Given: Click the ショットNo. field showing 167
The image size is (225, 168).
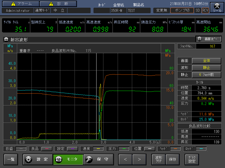Looking at the screenshot, I should click(x=209, y=46).
